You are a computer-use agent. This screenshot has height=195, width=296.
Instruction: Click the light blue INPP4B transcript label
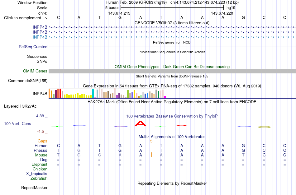[40, 37]
